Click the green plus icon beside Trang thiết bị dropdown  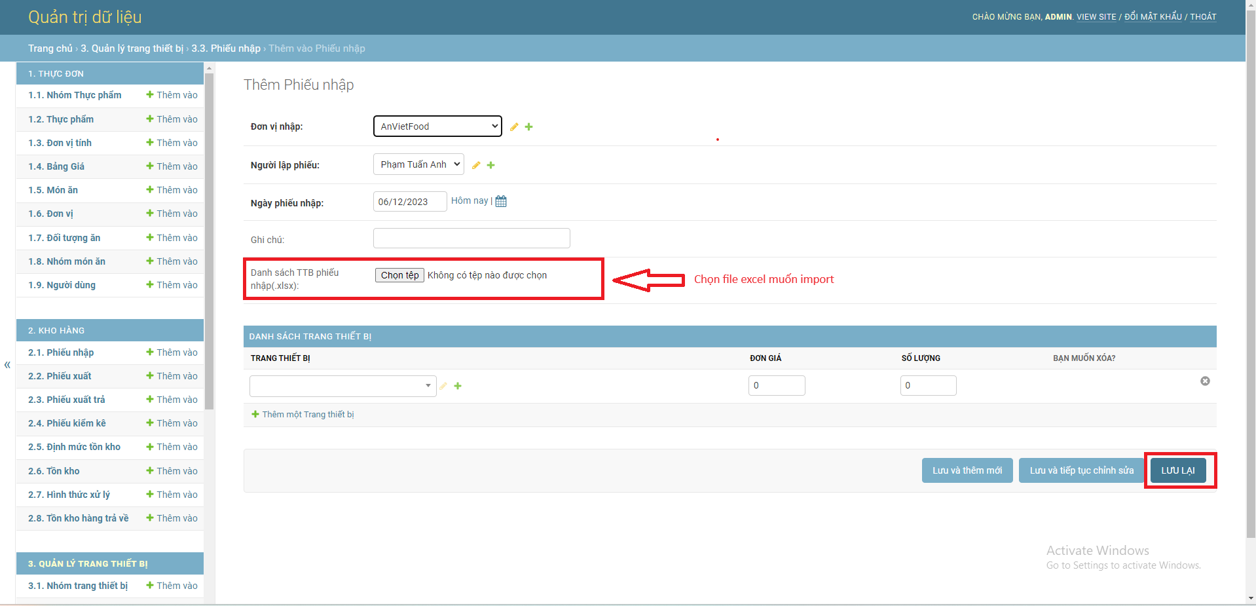(x=458, y=387)
